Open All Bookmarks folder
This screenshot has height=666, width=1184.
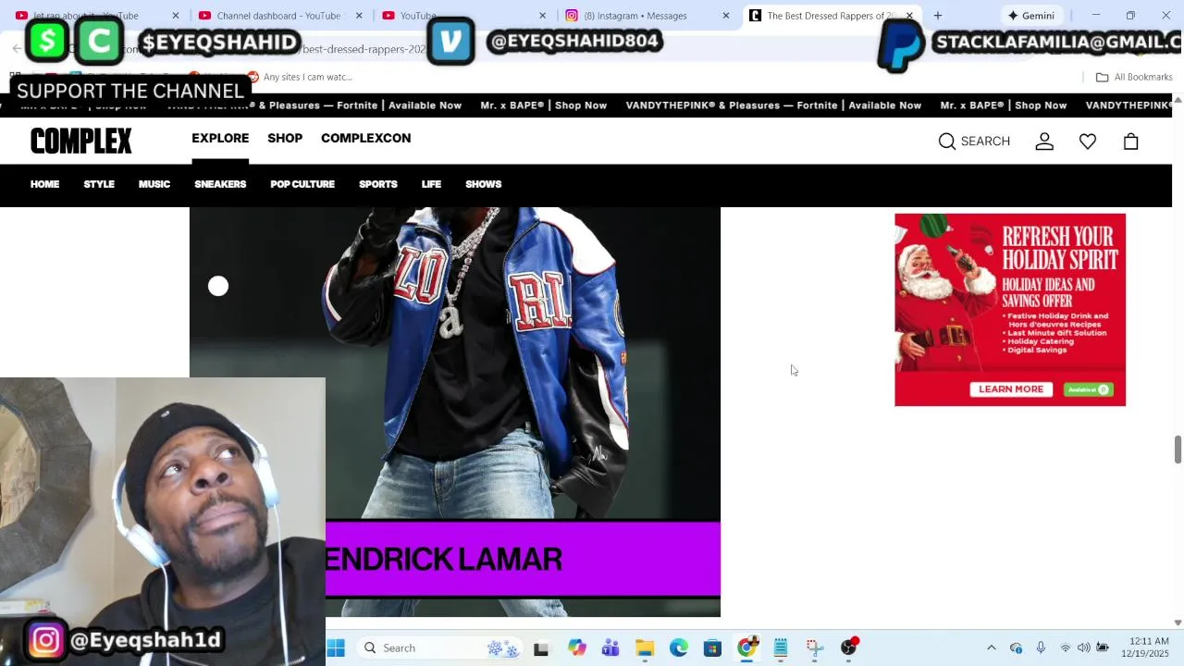[x=1134, y=77]
